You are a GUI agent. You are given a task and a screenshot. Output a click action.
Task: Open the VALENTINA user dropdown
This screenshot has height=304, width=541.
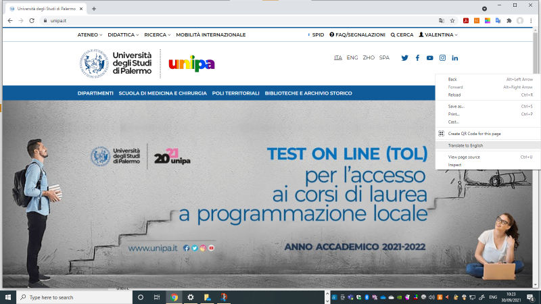tap(438, 34)
